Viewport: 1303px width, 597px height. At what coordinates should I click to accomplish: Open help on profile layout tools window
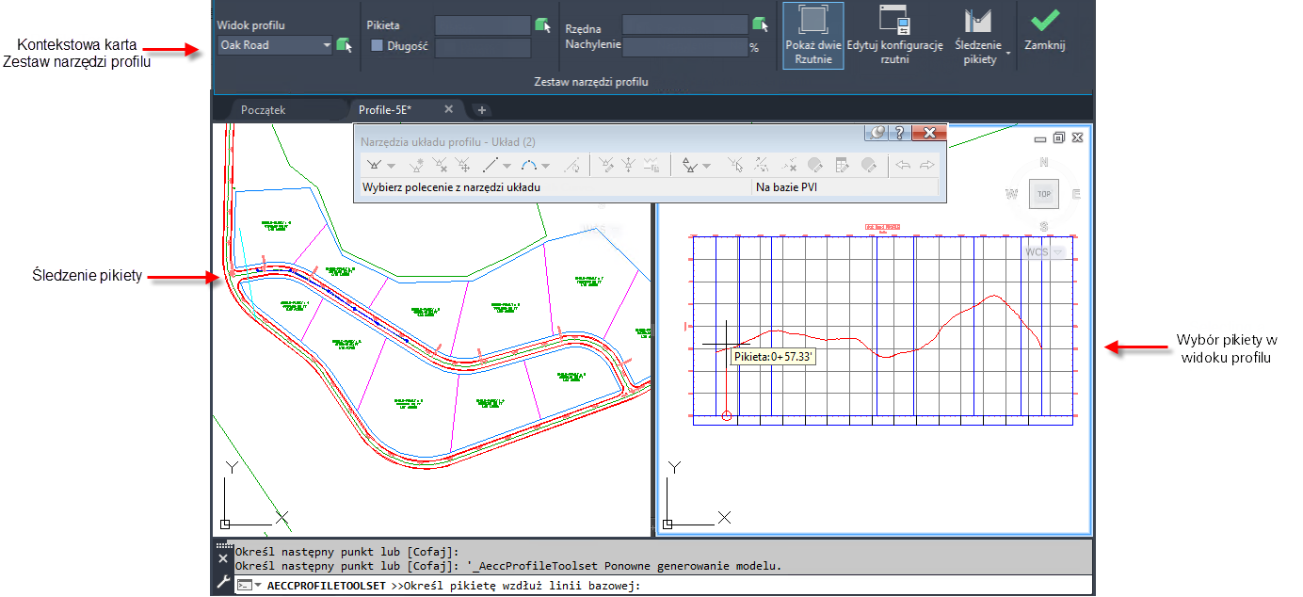pyautogui.click(x=899, y=134)
